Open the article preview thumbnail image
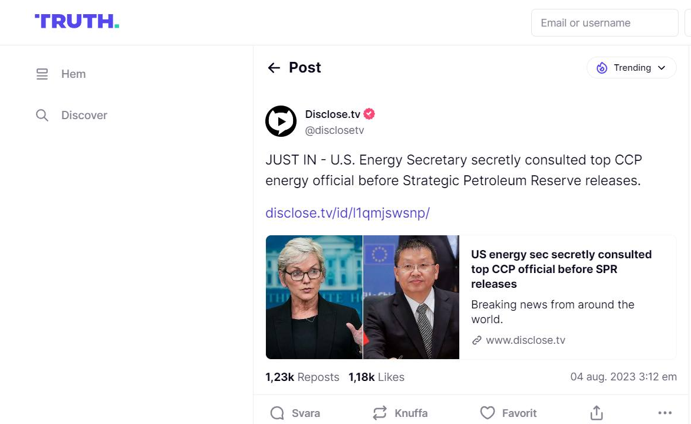This screenshot has width=691, height=424. [362, 297]
